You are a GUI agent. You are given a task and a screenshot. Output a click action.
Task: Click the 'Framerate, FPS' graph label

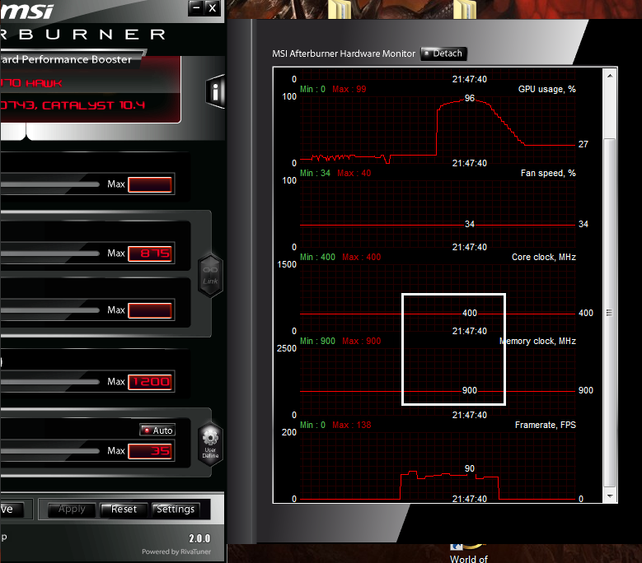point(546,425)
